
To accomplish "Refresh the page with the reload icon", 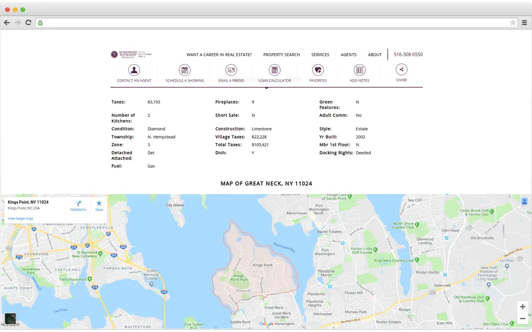I will point(28,22).
